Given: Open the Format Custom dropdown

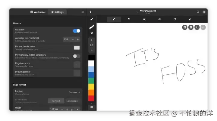Looking at the screenshot, I should coord(74,92).
